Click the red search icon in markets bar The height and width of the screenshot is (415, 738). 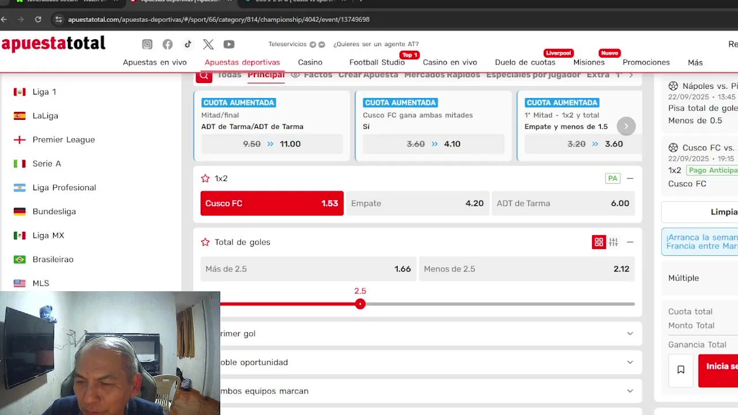pos(204,77)
